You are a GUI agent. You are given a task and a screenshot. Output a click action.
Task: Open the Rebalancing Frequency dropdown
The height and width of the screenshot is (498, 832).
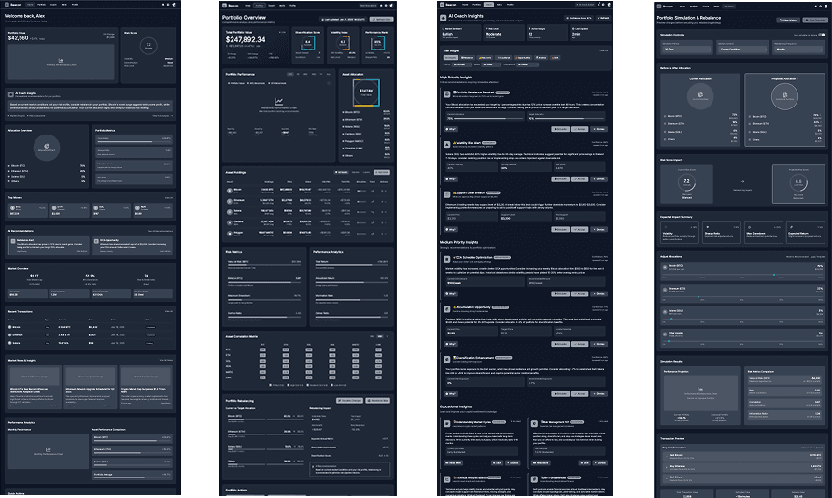tap(798, 49)
